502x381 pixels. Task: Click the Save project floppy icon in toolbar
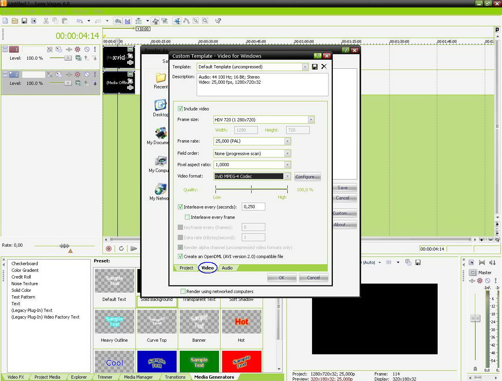(x=24, y=21)
